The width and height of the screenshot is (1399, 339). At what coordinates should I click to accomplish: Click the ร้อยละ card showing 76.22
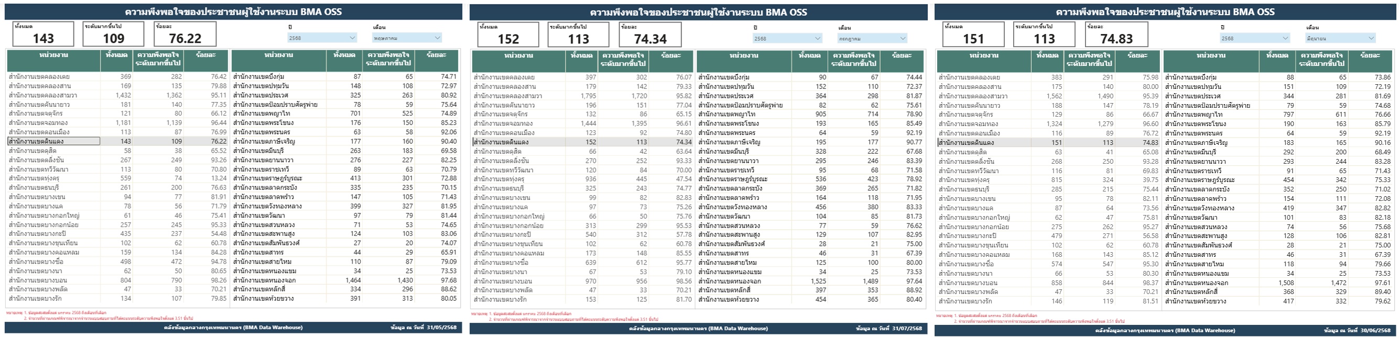185,34
